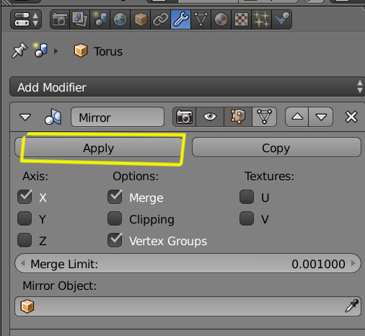Click the Merge Limit value slider
The width and height of the screenshot is (365, 336).
(188, 263)
